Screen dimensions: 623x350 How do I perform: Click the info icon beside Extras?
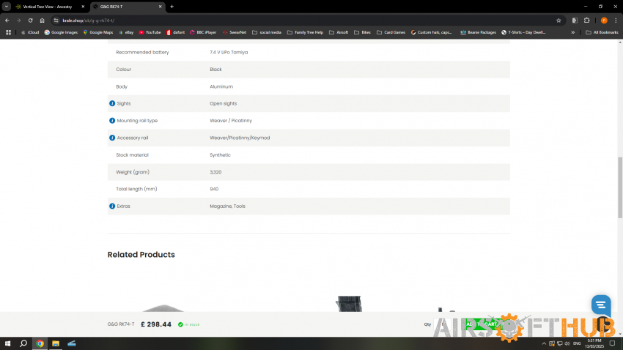coord(112,206)
